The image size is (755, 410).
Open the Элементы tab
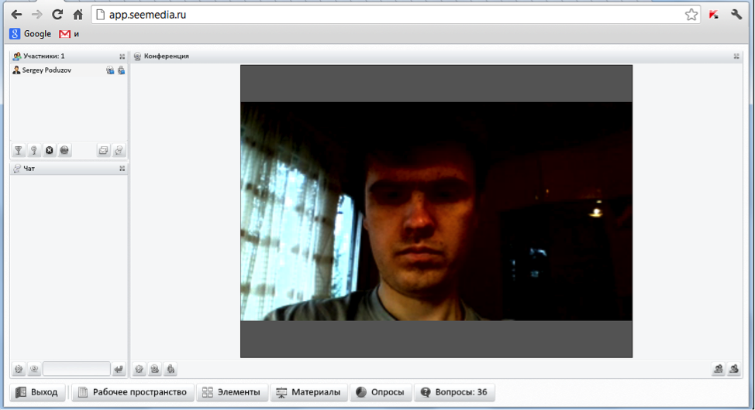coord(232,392)
